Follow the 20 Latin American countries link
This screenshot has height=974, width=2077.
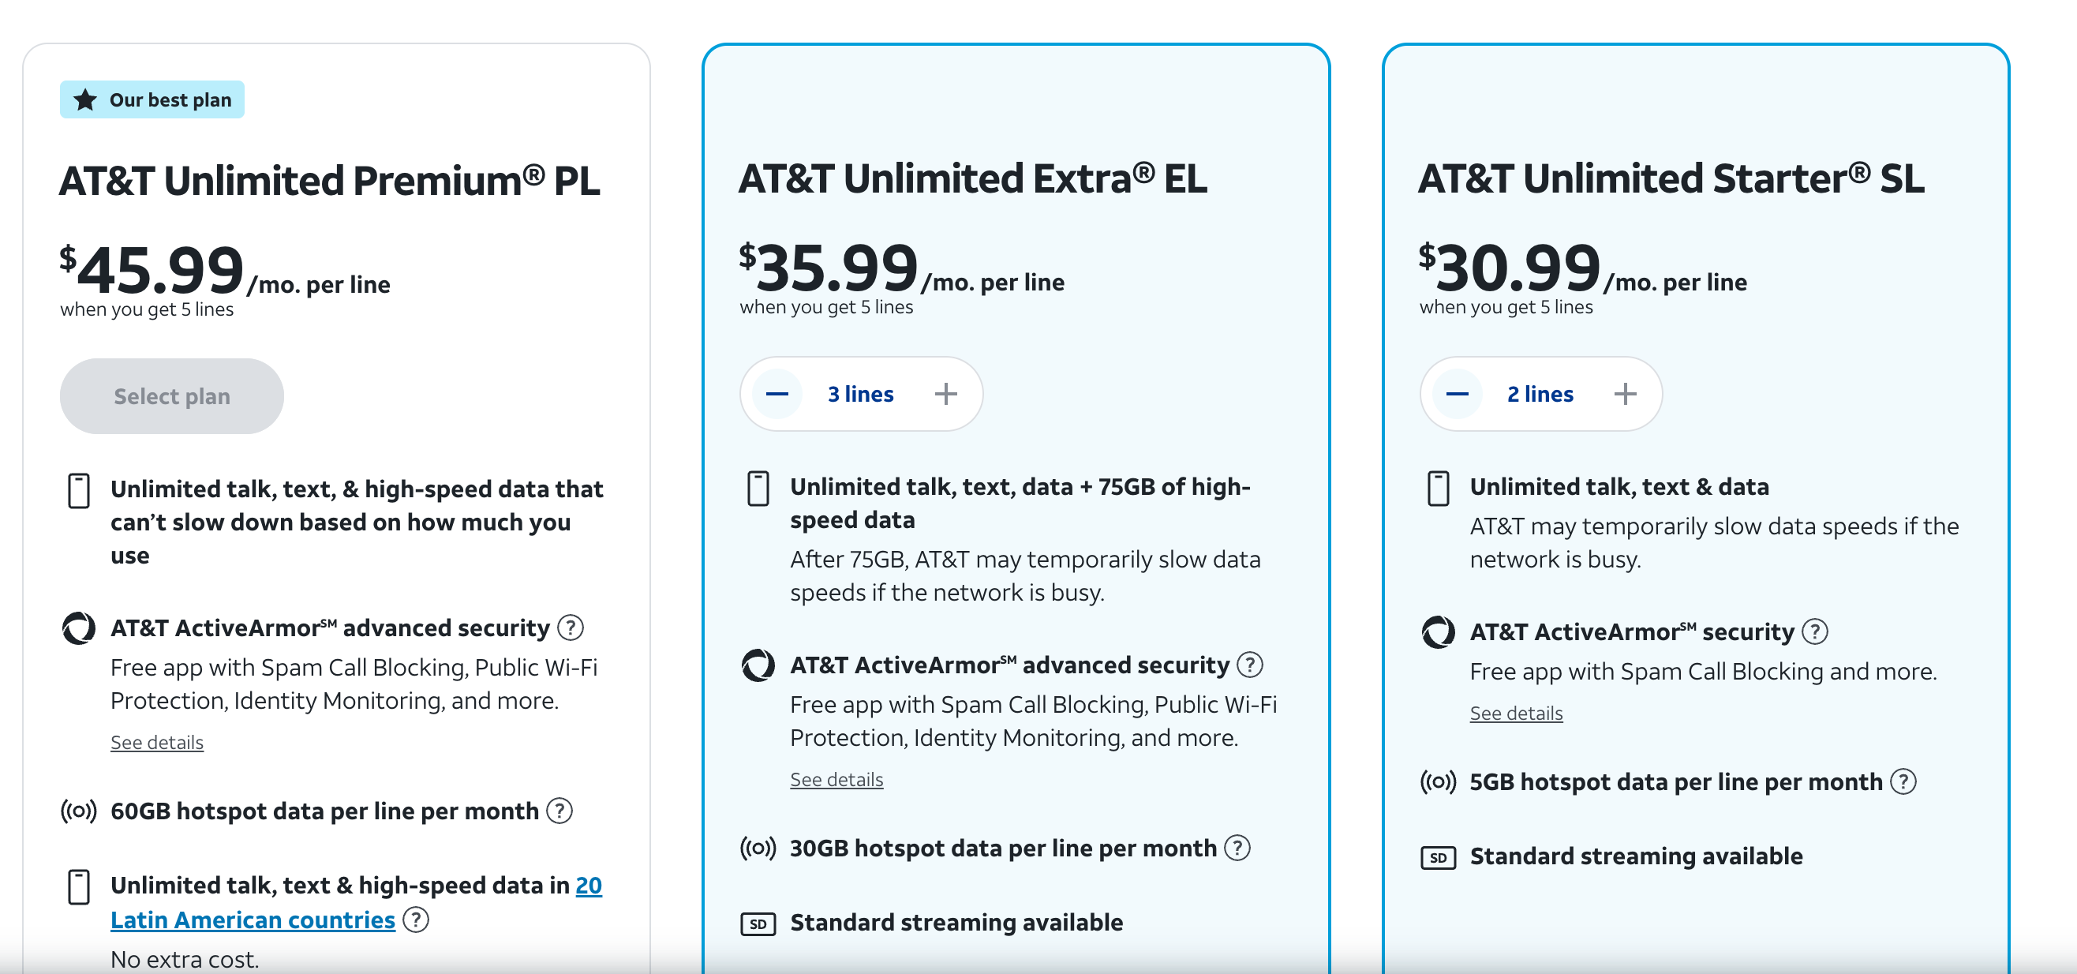[253, 920]
